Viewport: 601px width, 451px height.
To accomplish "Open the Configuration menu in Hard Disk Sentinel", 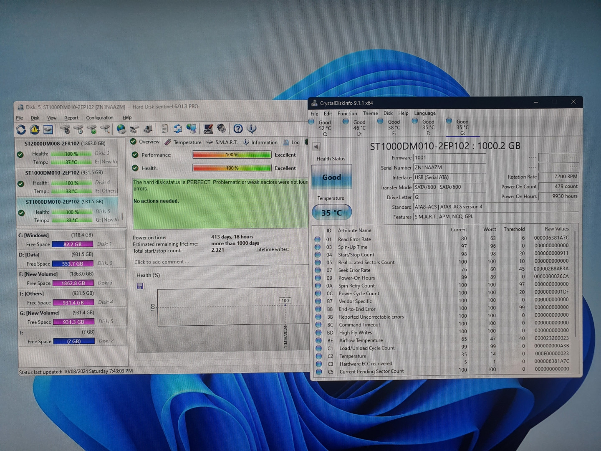I will pos(100,118).
